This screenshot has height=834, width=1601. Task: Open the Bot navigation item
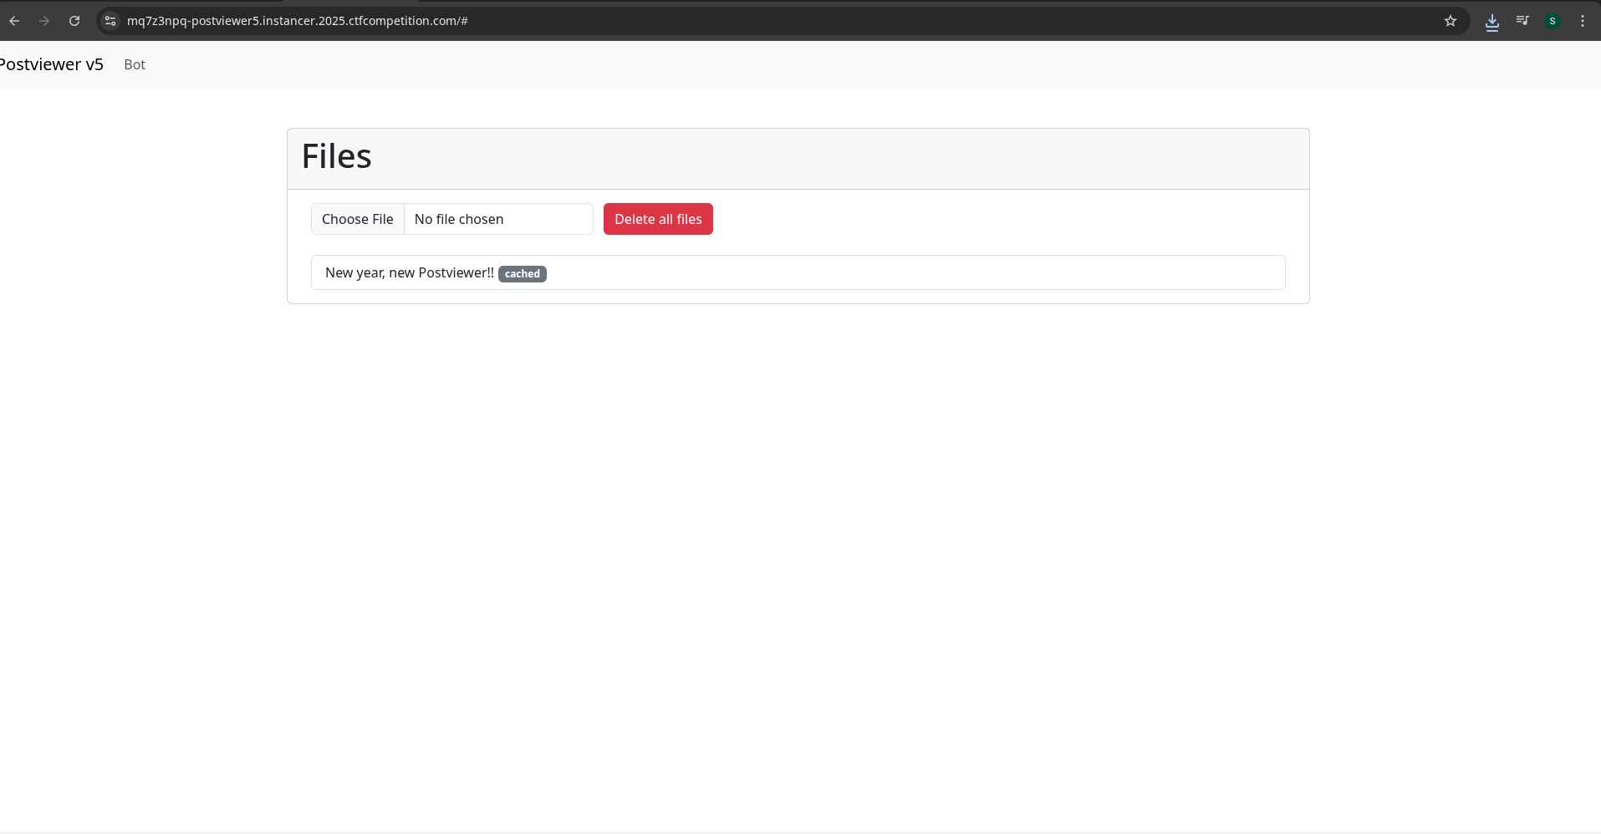[x=135, y=64]
